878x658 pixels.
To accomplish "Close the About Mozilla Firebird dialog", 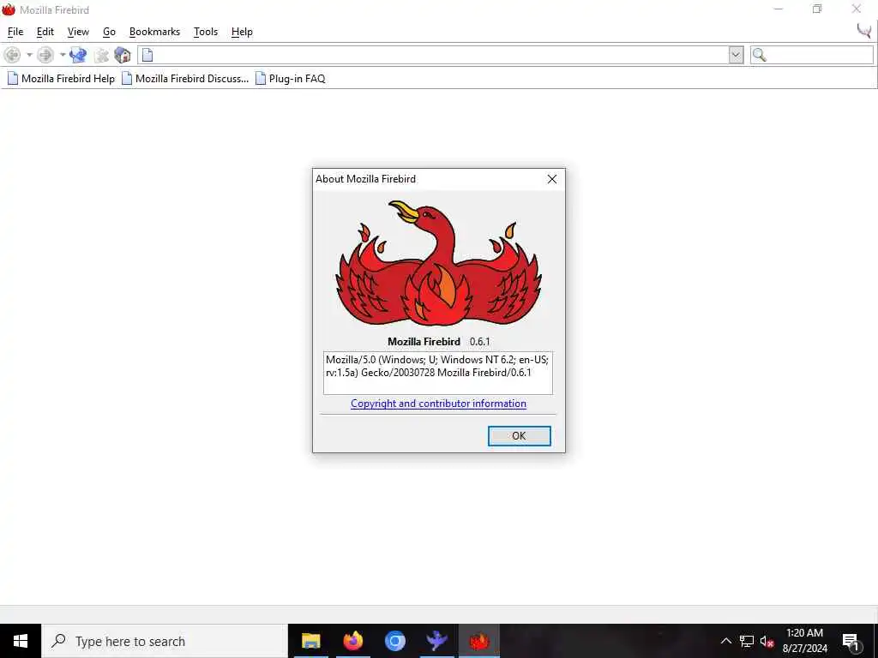I will (x=552, y=179).
